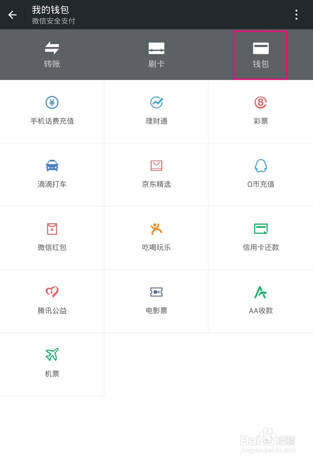Open the 钱包 wallet icon
The image size is (313, 461).
261,48
